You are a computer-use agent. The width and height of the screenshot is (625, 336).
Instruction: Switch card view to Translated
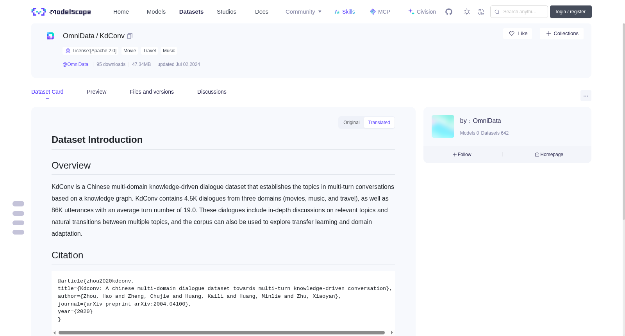point(379,123)
